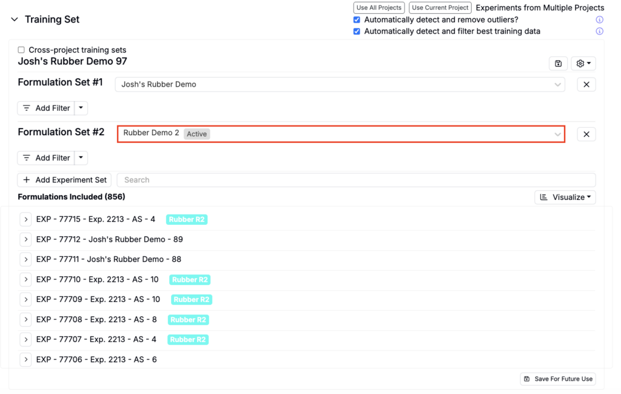This screenshot has height=394, width=621.
Task: Click Use All Projects button
Action: pos(378,8)
